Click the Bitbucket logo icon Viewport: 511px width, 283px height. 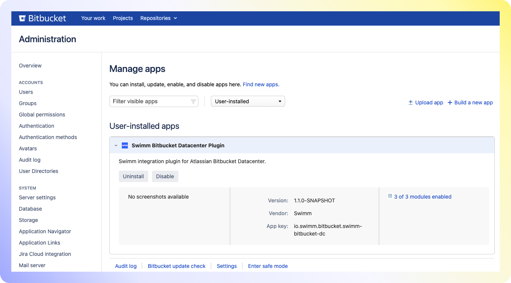tap(22, 18)
